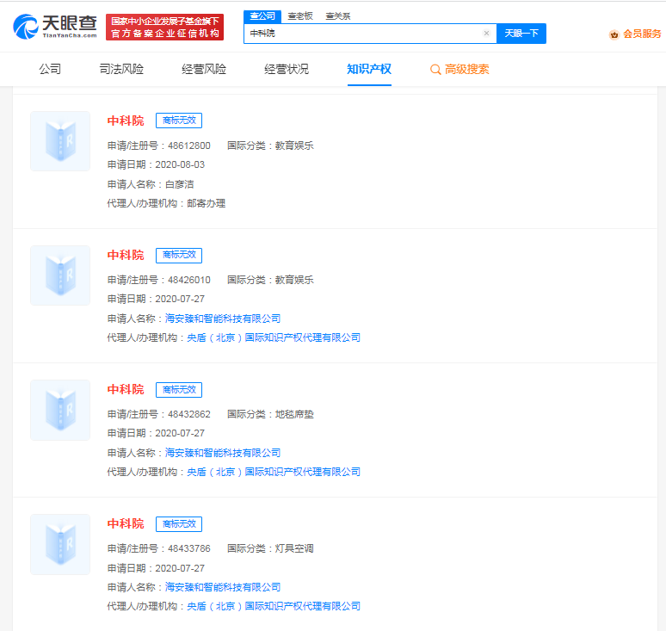Screen dimensions: 666x631
Task: Click registration number 48612800 text
Action: (x=189, y=145)
